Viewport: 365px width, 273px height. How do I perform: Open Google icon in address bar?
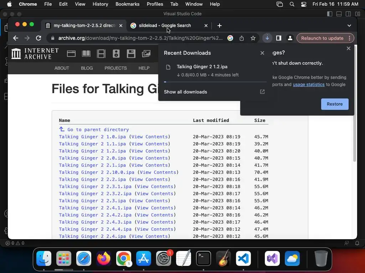click(x=230, y=38)
